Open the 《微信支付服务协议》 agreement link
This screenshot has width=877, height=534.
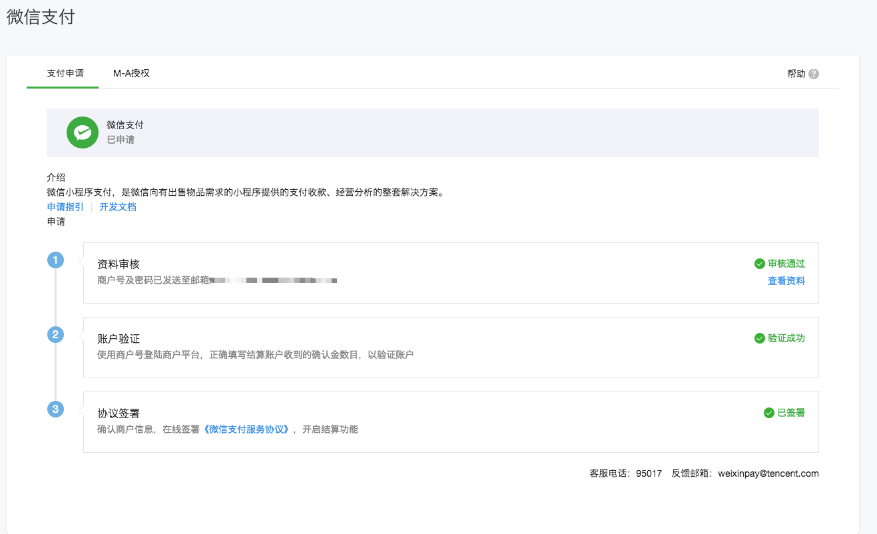pyautogui.click(x=246, y=429)
